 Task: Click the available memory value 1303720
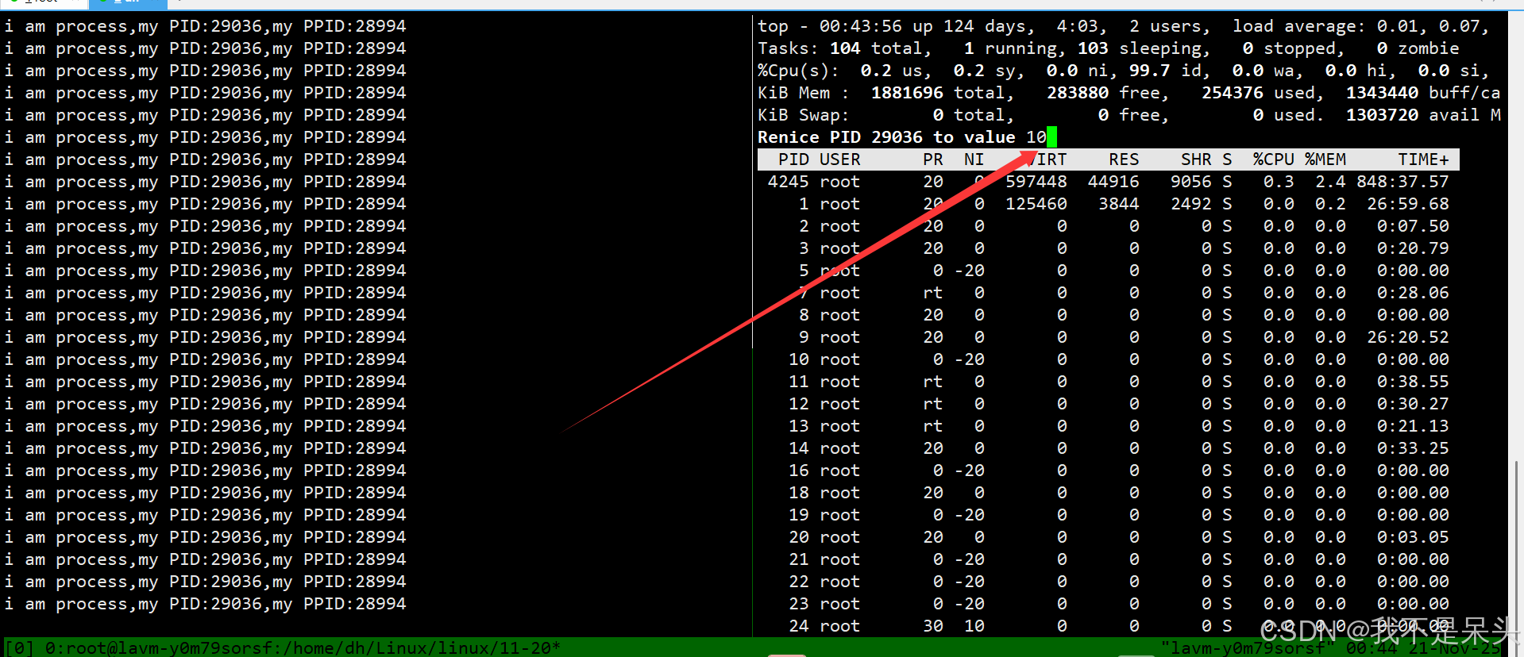[1383, 115]
